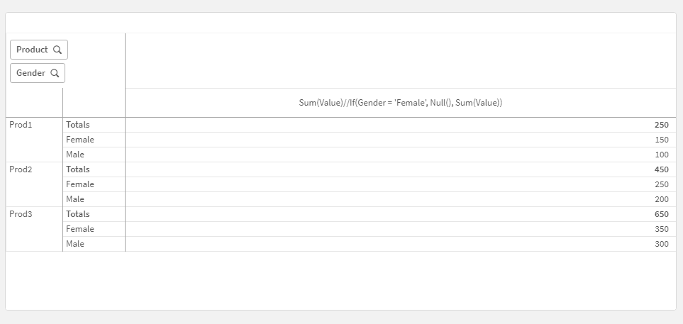Click the Totals label under Prod2
This screenshot has height=324, width=683.
tap(78, 169)
